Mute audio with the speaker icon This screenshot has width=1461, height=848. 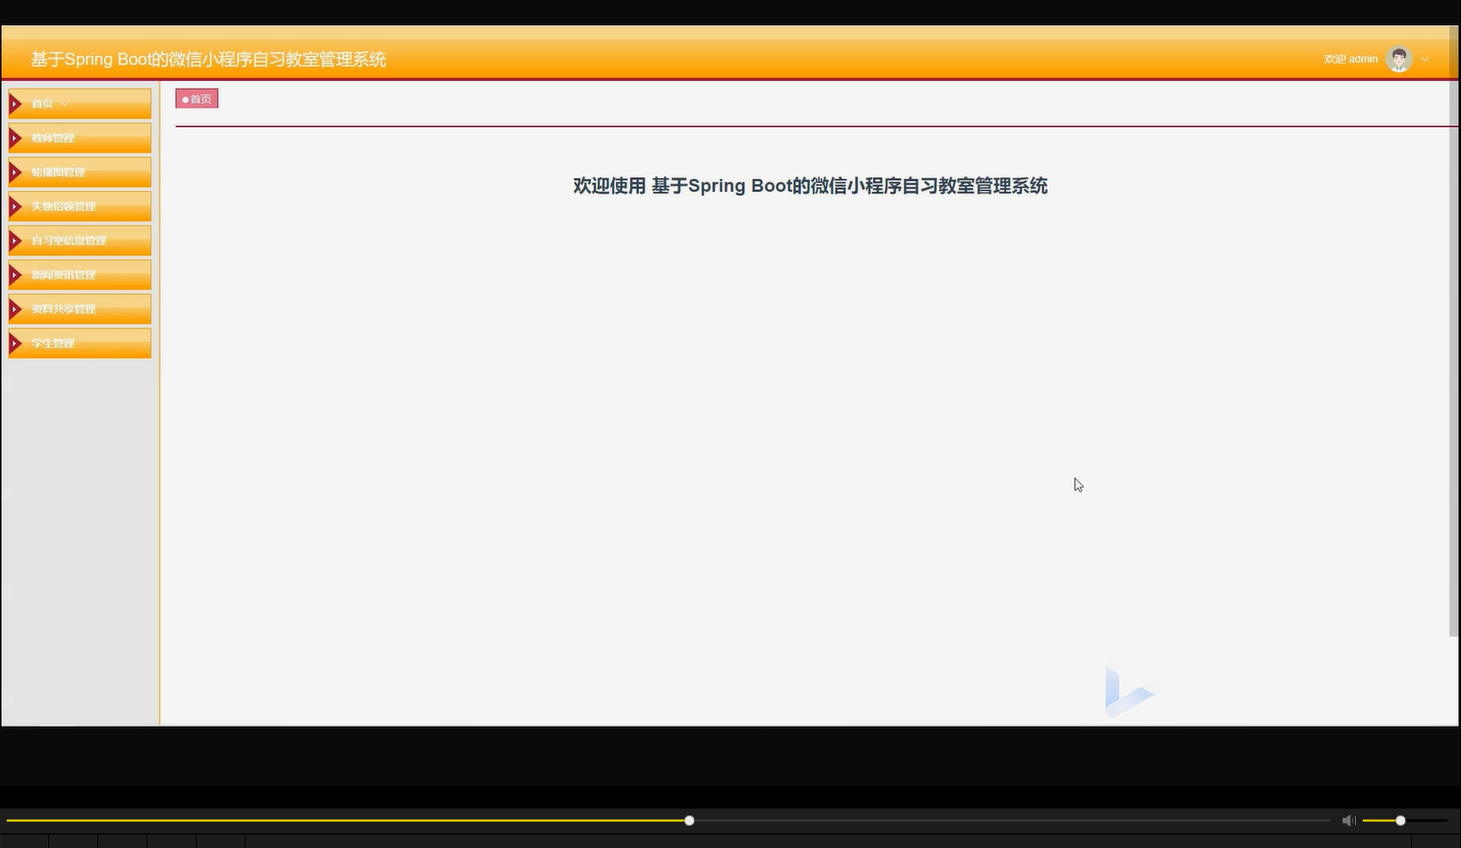coord(1348,820)
